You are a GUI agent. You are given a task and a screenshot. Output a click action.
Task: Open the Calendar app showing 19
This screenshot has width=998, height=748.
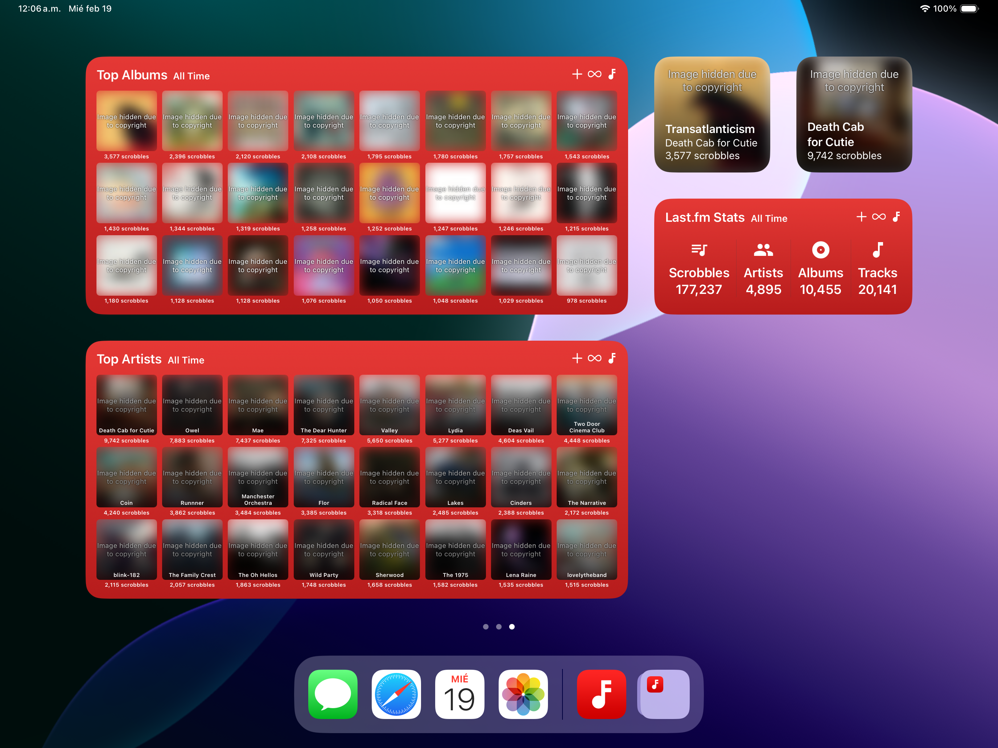[x=460, y=694]
